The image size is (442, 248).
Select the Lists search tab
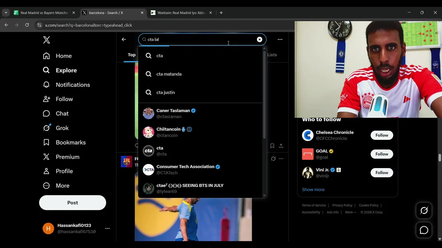(272, 55)
